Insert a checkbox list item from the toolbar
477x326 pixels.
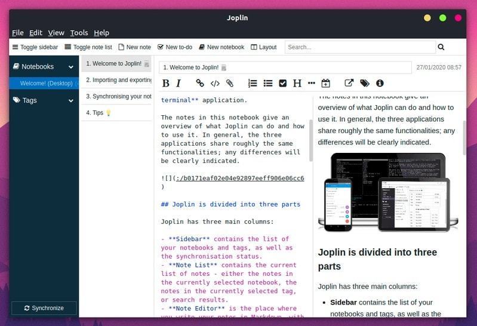[283, 83]
